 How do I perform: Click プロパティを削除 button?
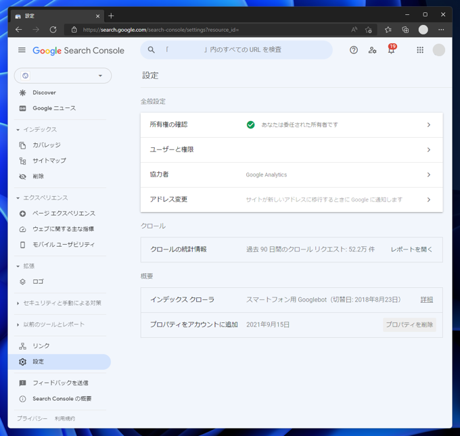coord(409,324)
